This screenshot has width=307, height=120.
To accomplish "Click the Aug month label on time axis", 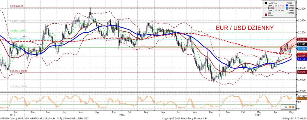I will pyautogui.click(x=145, y=113).
